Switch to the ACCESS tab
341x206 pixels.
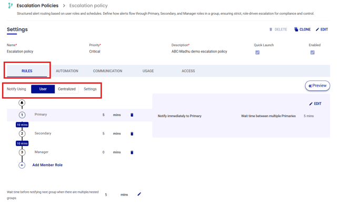pos(188,71)
